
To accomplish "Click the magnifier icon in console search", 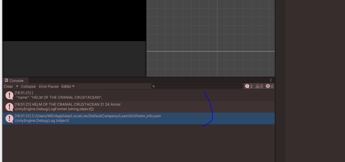I will (154, 86).
